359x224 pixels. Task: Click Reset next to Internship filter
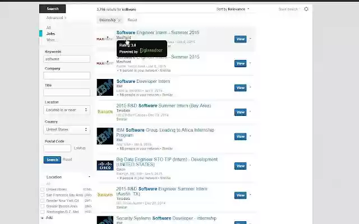click(132, 20)
